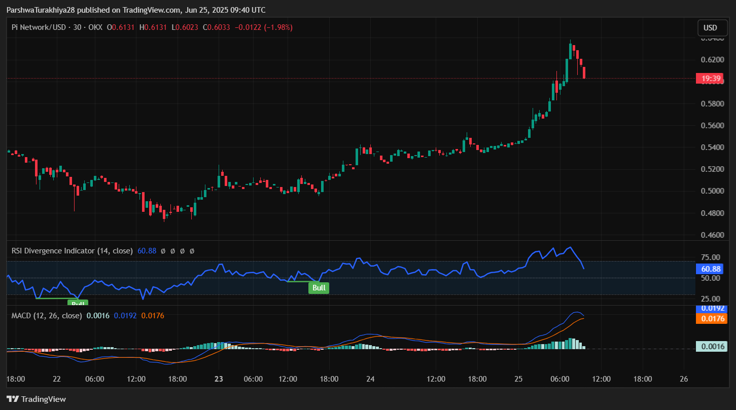This screenshot has width=736, height=410.
Task: Click the orange 0.0176 signal value tag
Action: click(712, 319)
